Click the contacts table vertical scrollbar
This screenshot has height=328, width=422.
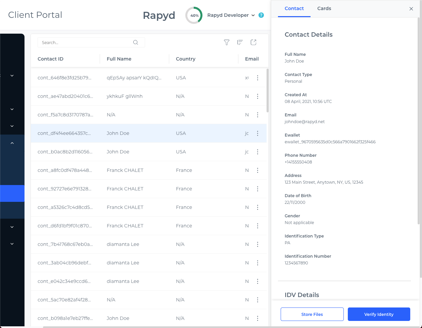(268, 90)
